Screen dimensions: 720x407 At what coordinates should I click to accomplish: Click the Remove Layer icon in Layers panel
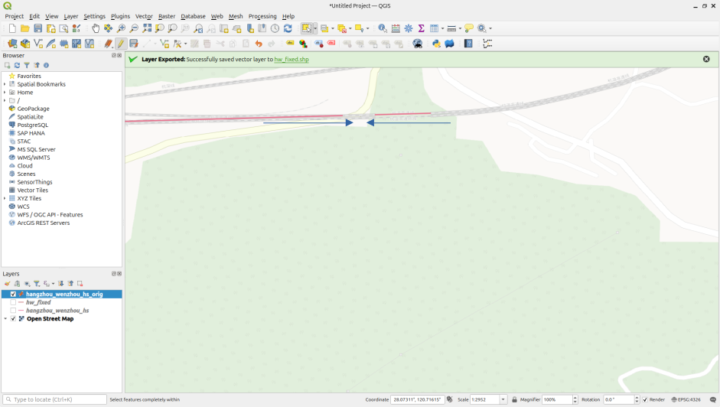80,284
